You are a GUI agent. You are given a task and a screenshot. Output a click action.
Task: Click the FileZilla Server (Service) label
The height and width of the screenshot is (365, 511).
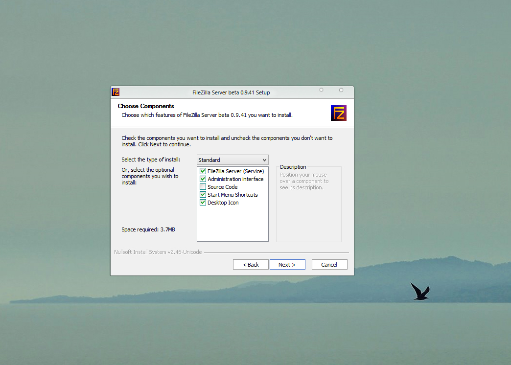235,171
